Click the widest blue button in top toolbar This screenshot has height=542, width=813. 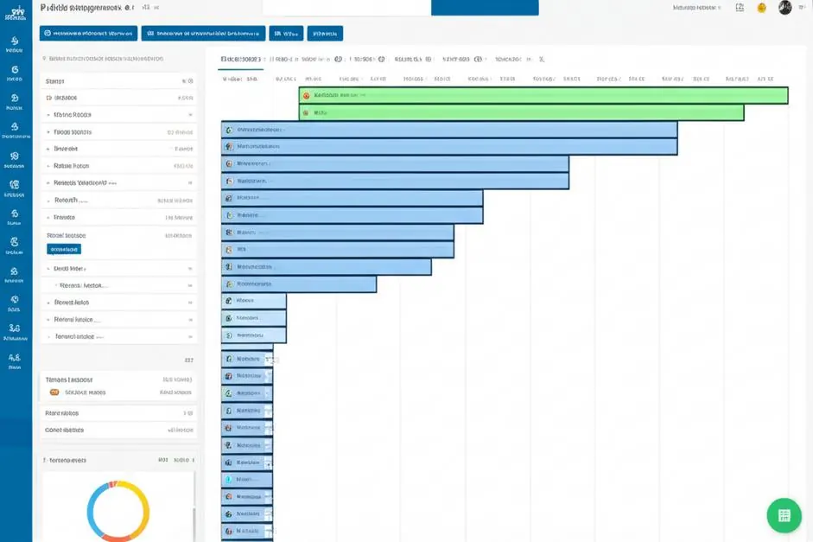coord(203,33)
